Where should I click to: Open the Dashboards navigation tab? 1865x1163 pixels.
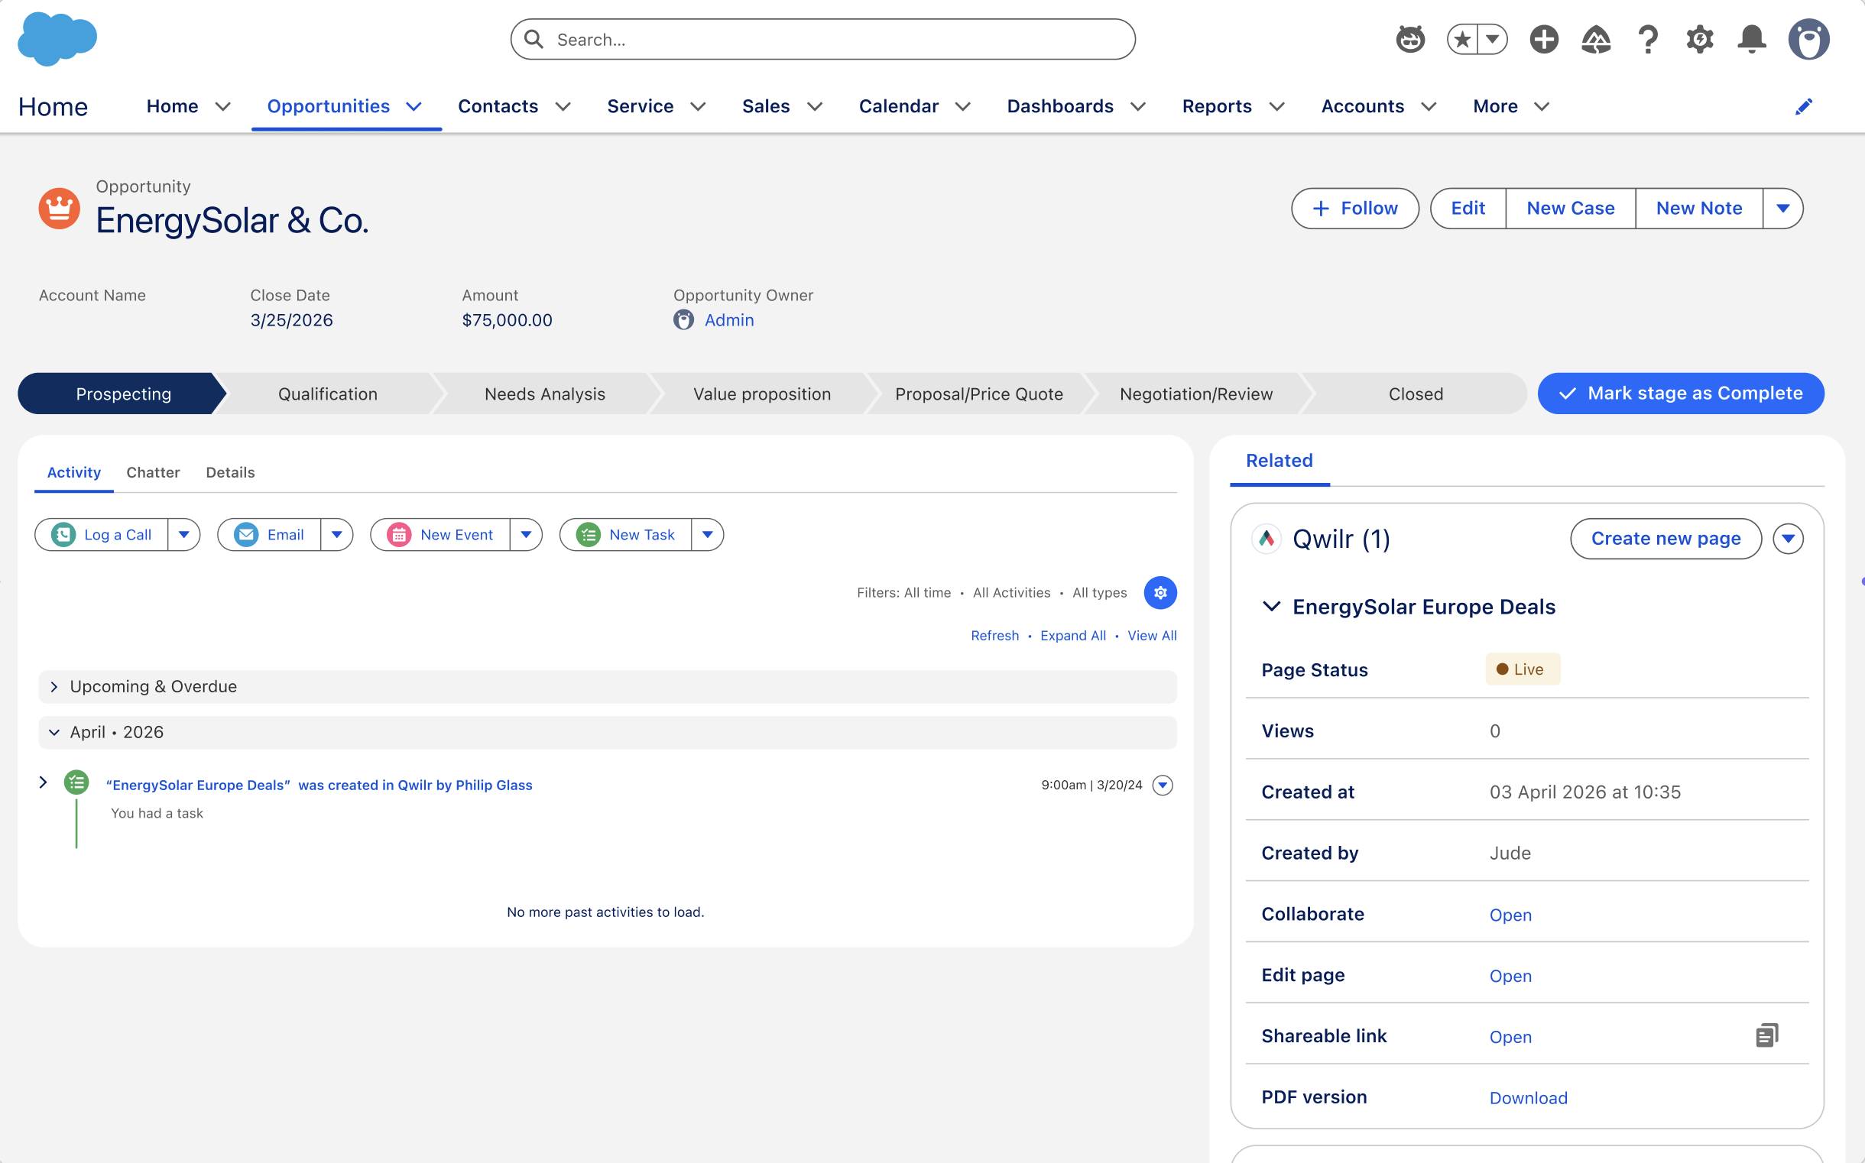[1060, 106]
